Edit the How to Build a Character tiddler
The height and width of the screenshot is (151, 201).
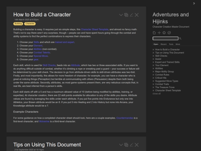pos(131,15)
